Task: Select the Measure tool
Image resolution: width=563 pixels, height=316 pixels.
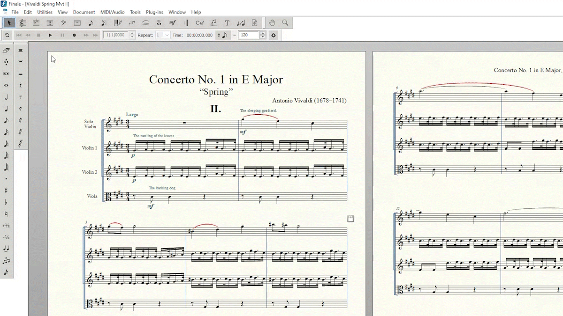Action: coord(77,22)
